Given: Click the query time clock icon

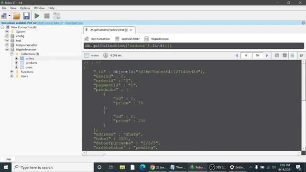Looking at the screenshot, I should point(106,55).
